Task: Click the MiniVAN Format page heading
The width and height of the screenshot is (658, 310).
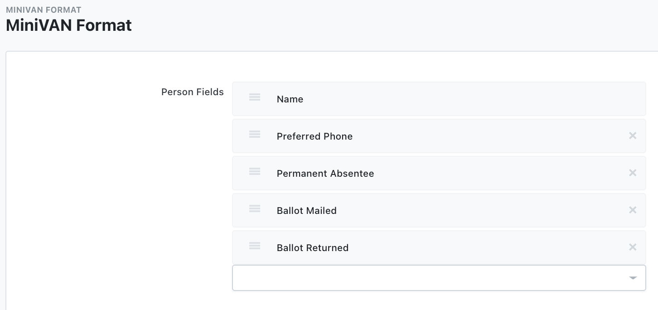Action: [x=68, y=25]
